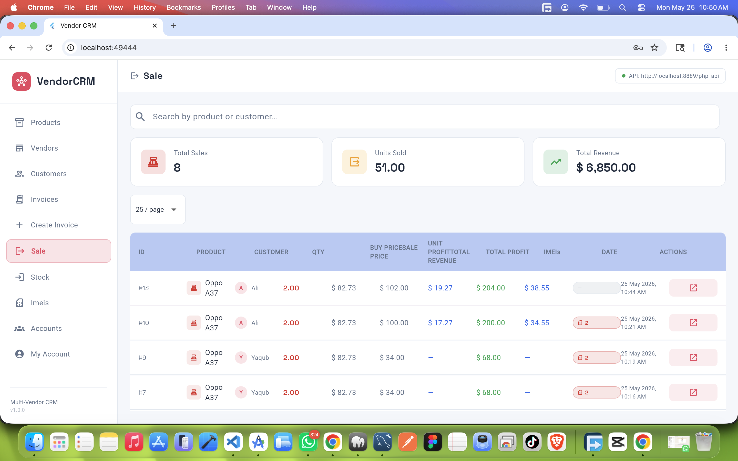Go to Vendors in the sidebar
Viewport: 738px width, 461px height.
58,148
